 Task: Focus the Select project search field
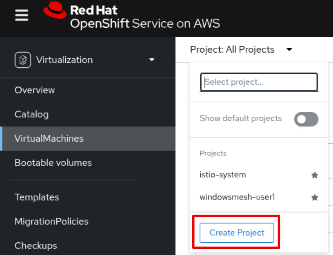coord(259,82)
